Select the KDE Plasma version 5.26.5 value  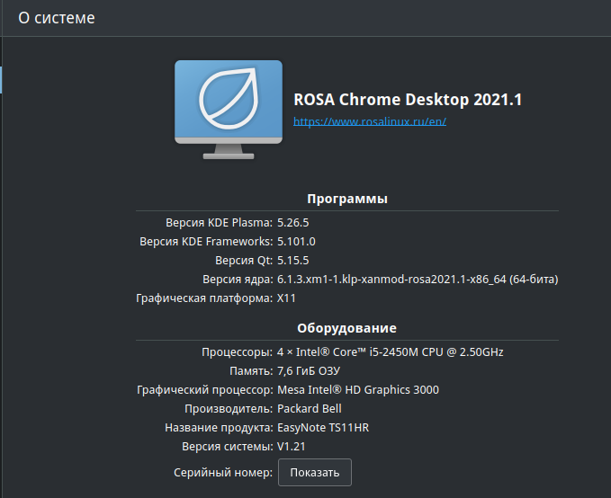point(299,222)
